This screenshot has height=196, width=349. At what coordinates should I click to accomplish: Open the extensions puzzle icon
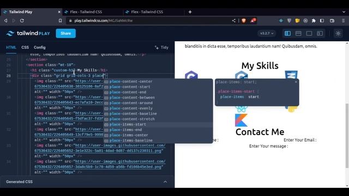coord(314,21)
